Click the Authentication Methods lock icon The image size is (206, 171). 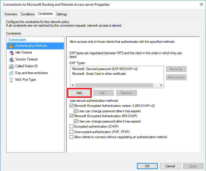point(11,46)
